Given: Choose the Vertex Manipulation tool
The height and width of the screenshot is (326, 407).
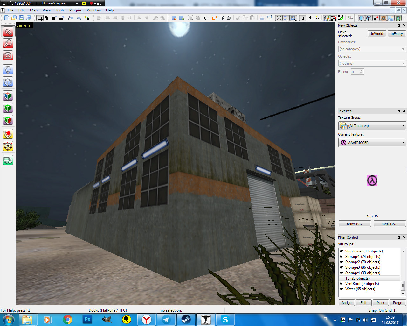Looking at the screenshot, I should (8, 146).
